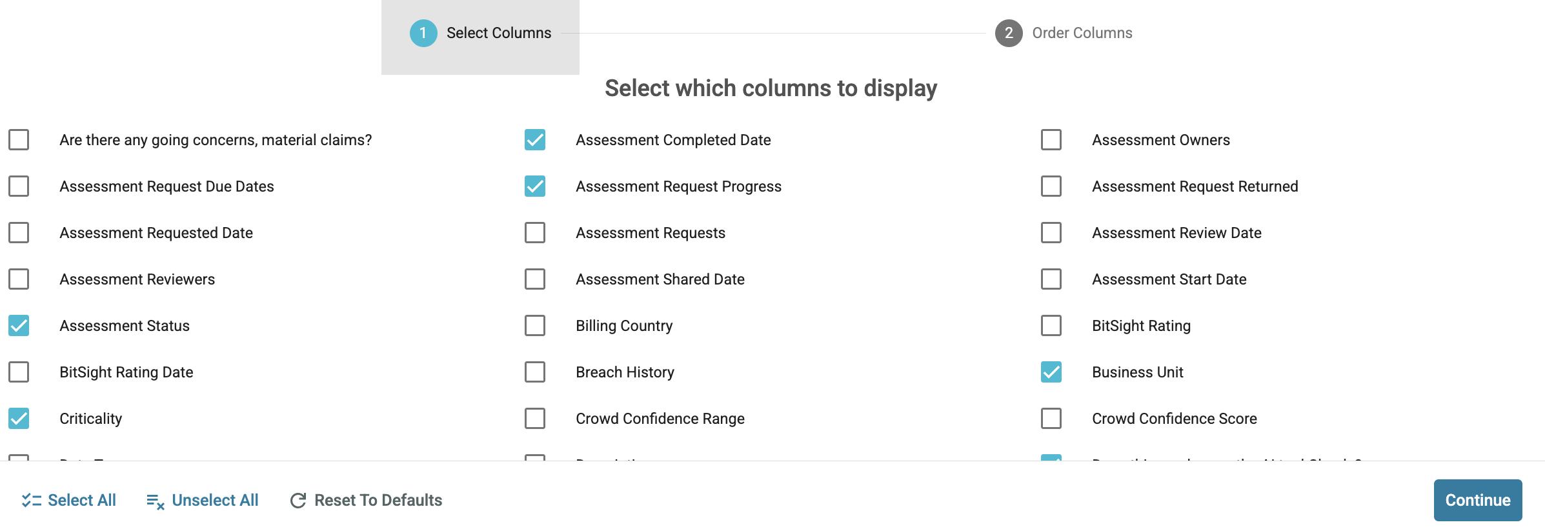Open the Select Columns step tab

click(480, 37)
